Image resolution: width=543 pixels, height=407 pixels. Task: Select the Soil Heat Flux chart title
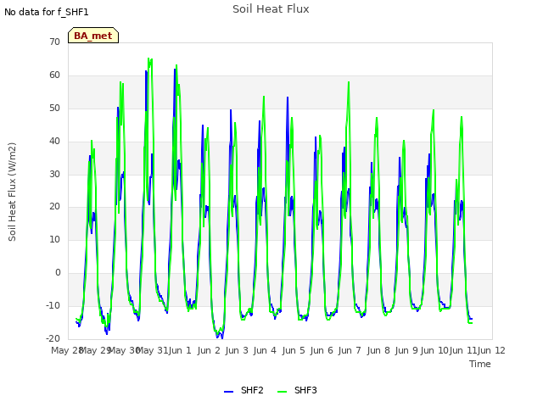point(271,9)
